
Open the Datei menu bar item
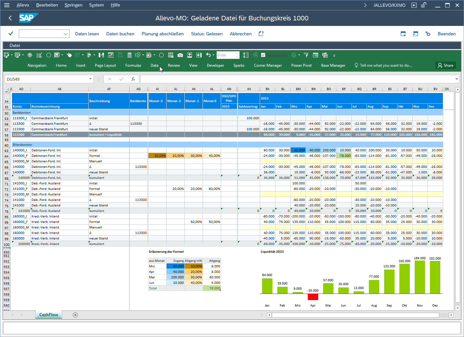[x=15, y=45]
